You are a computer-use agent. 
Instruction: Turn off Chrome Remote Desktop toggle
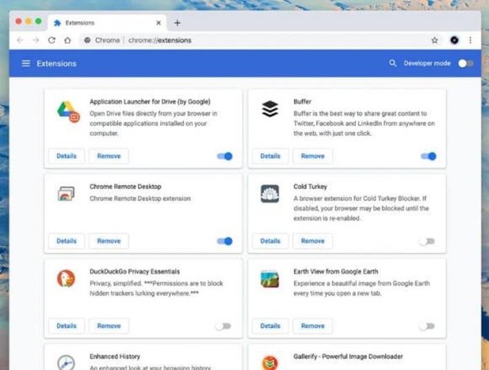point(225,241)
